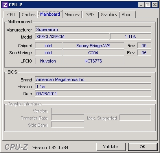Viewport: 160px width, 153px height.
Task: Click the CPU-Z title bar icon
Action: click(5, 5)
